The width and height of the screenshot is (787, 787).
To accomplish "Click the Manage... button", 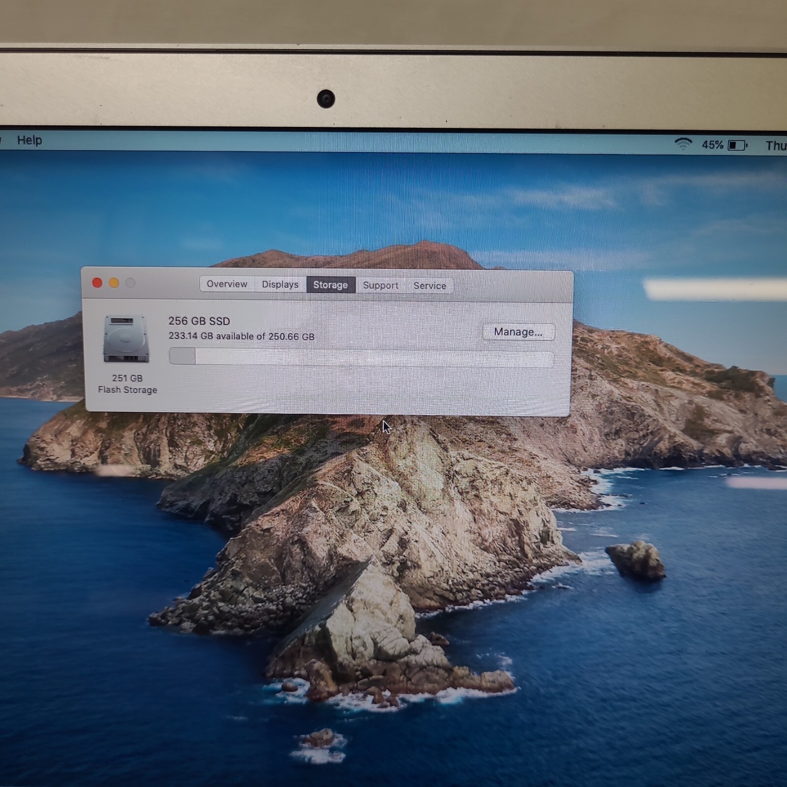I will pyautogui.click(x=518, y=332).
